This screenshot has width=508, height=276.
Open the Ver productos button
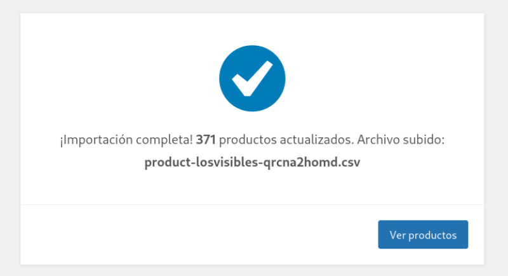[423, 235]
